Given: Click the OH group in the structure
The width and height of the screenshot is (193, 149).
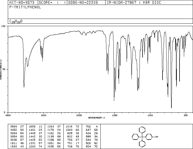Looking at the screenshot, I should 157,137.
